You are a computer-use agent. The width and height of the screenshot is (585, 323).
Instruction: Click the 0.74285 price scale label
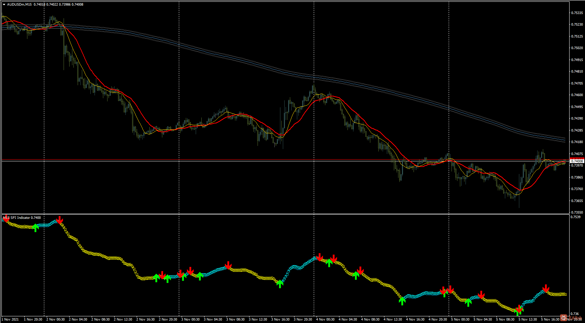[x=577, y=130]
